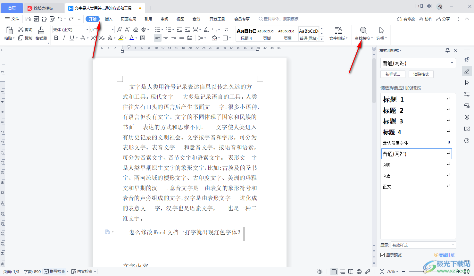Click the Clear Formatting eraser icon
The image size is (474, 276).
[136, 29]
